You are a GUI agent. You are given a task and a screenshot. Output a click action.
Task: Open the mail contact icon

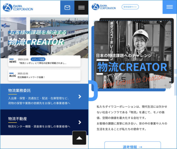(67, 7)
